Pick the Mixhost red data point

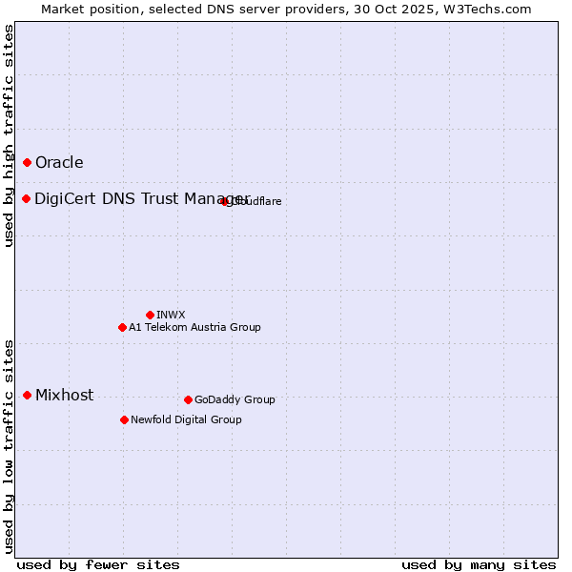pos(28,395)
